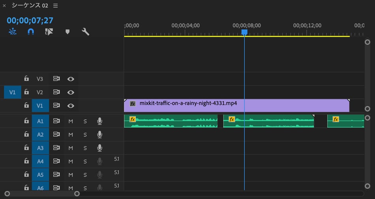The height and width of the screenshot is (199, 375).
Task: Toggle sync lock on track V3
Action: (56, 79)
